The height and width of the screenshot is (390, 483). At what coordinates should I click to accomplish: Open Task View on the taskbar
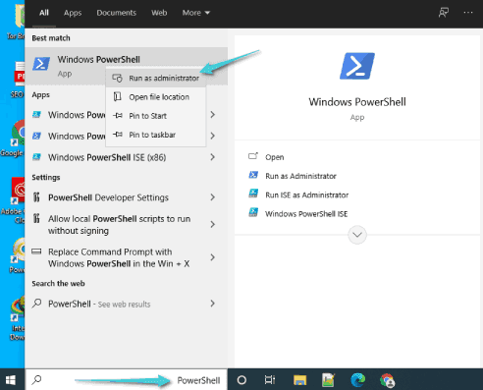(270, 380)
